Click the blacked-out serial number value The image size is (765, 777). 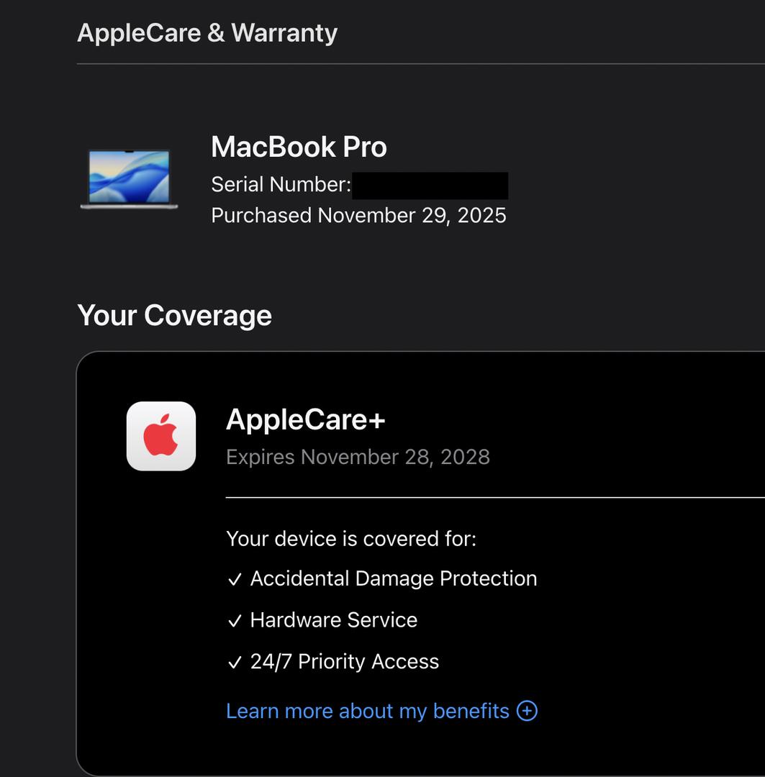coord(430,185)
